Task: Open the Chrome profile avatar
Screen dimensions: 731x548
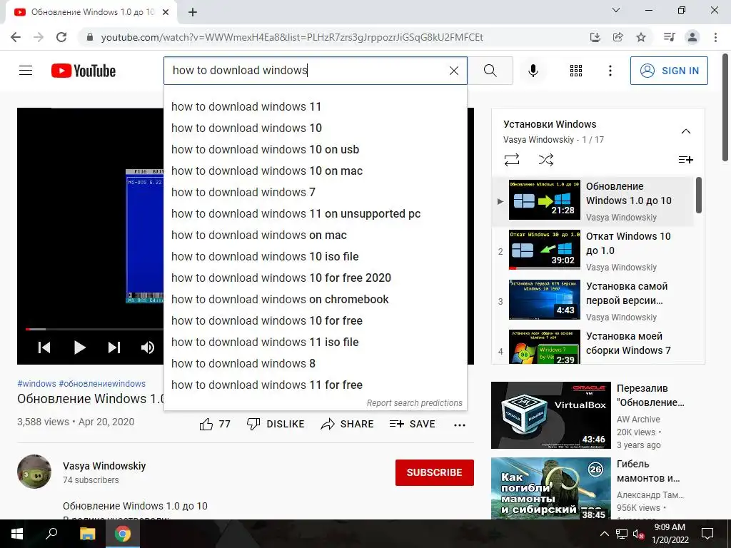Action: 692,37
